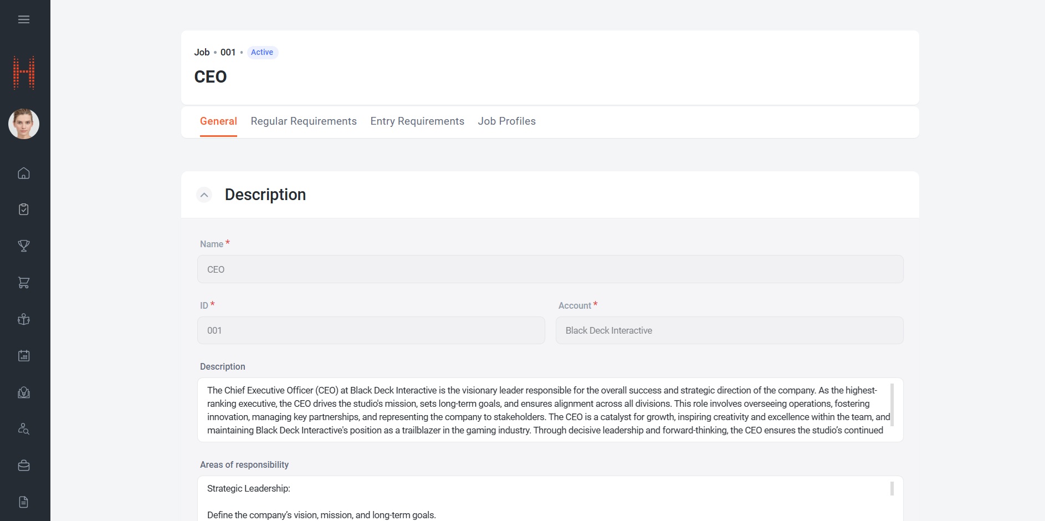1045x521 pixels.
Task: Open the calendar icon in sidebar
Action: pos(24,356)
